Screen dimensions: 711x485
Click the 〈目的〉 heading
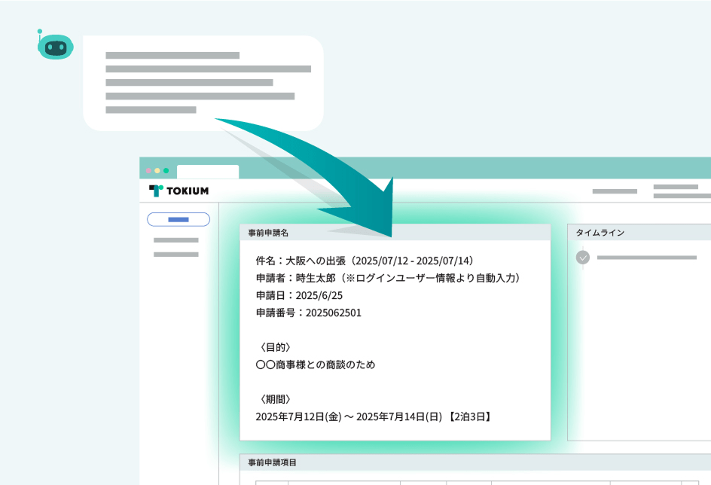click(x=275, y=347)
